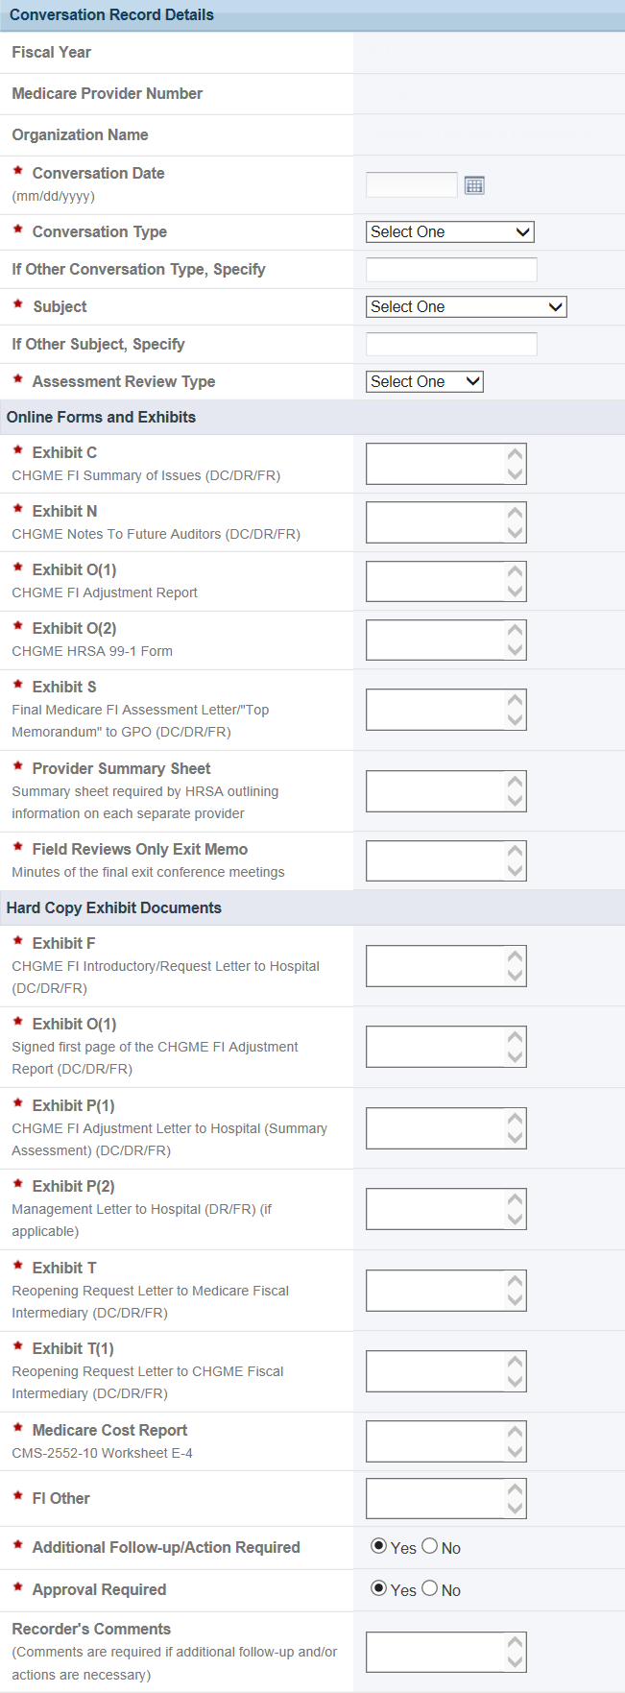Image resolution: width=625 pixels, height=1693 pixels.
Task: Expand the Subject dropdown list
Action: click(x=467, y=307)
